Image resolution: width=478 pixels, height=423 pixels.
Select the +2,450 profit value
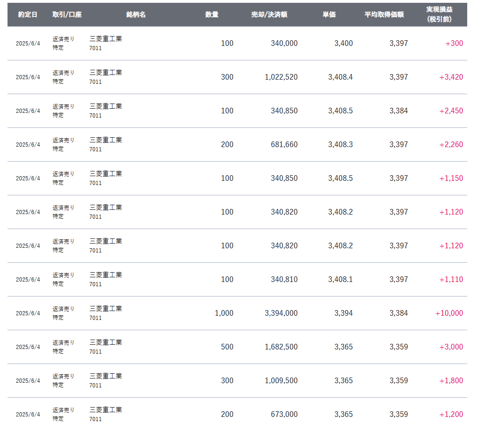pos(451,111)
